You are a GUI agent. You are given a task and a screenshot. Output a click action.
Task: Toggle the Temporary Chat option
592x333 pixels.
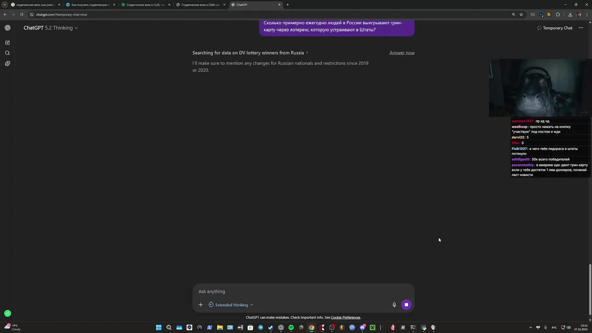coord(555,28)
